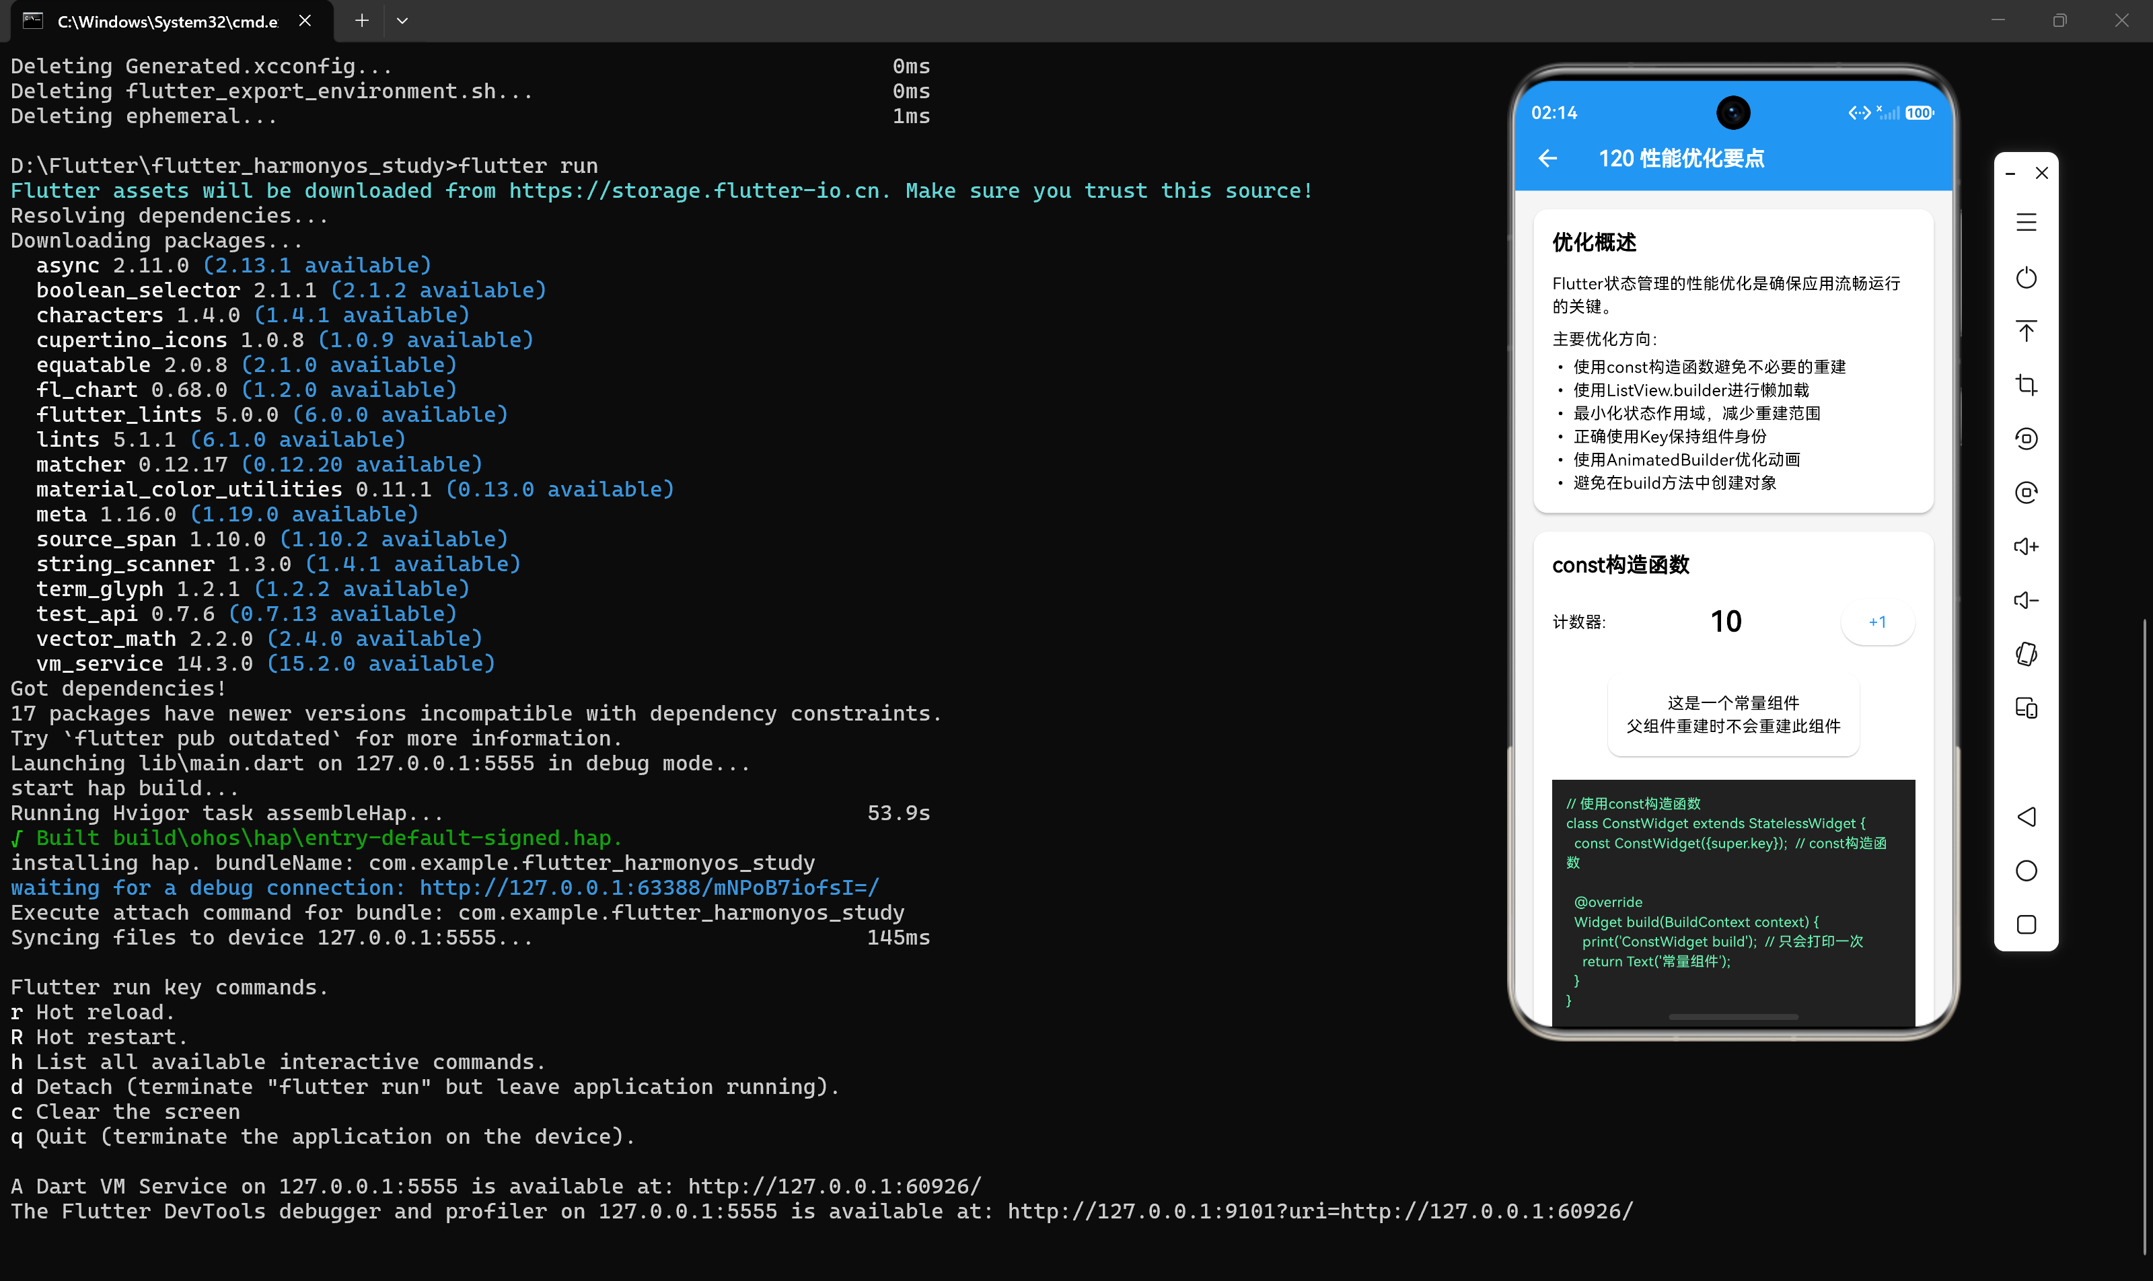Click the 'Deleting Generated.xcconfig...' line
Image resolution: width=2153 pixels, height=1281 pixels.
tap(202, 66)
